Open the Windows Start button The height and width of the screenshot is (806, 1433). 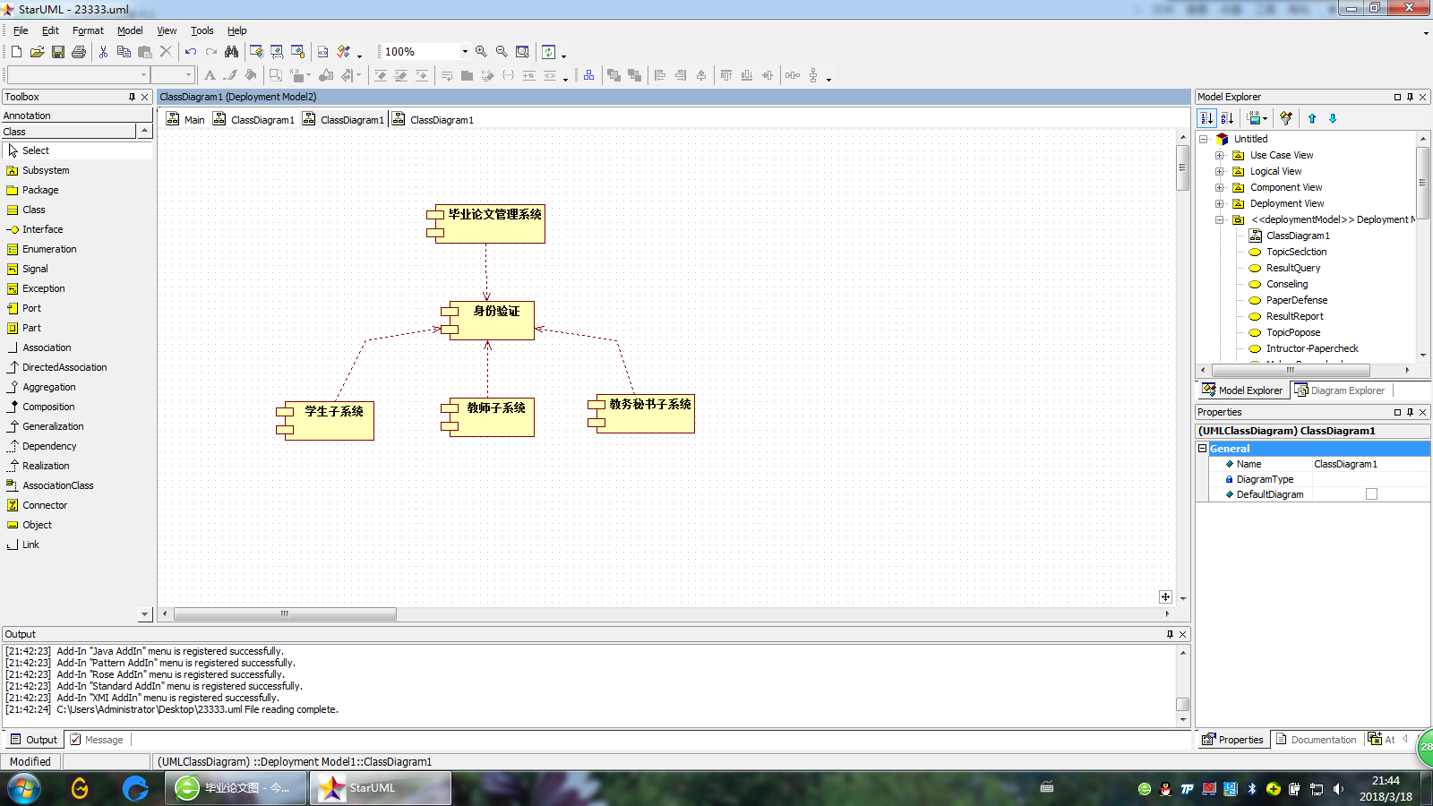24,788
